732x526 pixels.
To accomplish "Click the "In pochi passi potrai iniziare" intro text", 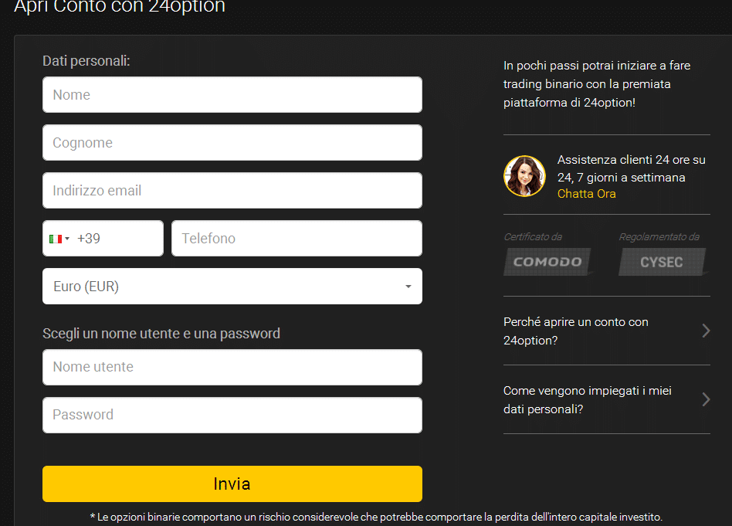I will point(597,84).
